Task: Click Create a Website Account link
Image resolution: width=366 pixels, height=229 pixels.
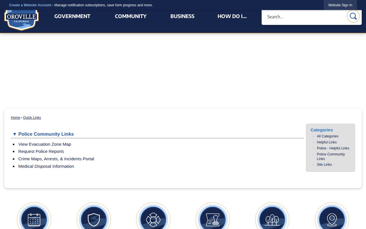Action: click(30, 5)
